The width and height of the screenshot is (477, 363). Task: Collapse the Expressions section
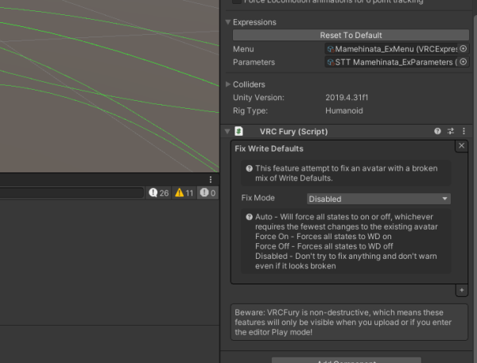(227, 22)
